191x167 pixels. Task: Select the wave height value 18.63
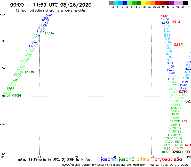[169, 138]
